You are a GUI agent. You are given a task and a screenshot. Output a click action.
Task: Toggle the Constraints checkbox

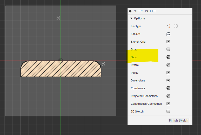point(168,88)
